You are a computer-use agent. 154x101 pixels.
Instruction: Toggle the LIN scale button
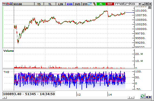(61, 4)
